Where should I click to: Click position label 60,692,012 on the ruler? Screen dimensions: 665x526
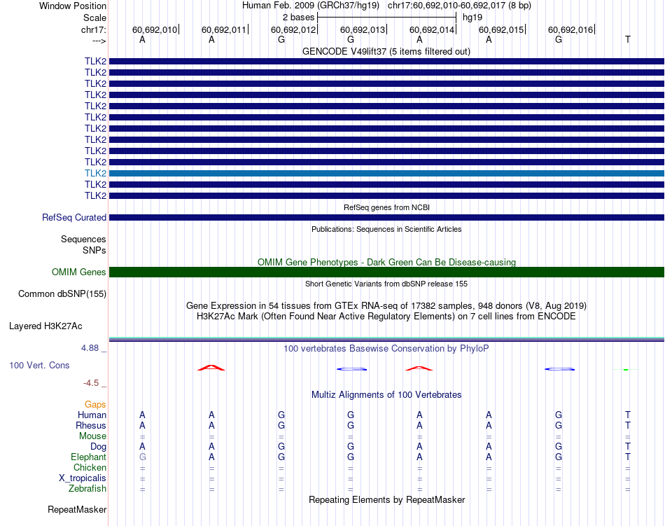click(293, 29)
